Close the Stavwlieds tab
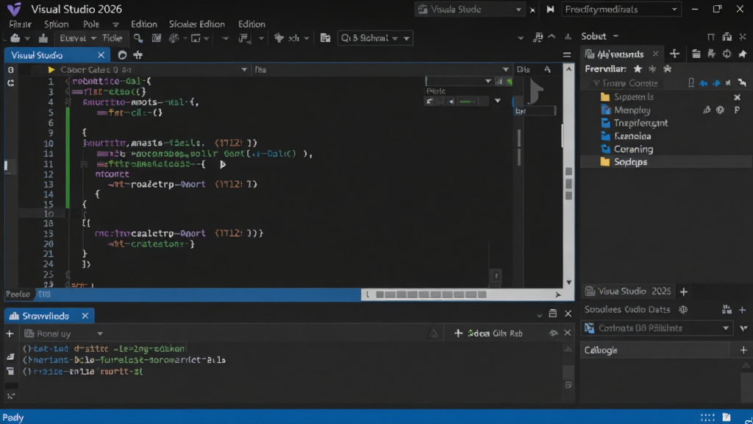 tap(85, 316)
